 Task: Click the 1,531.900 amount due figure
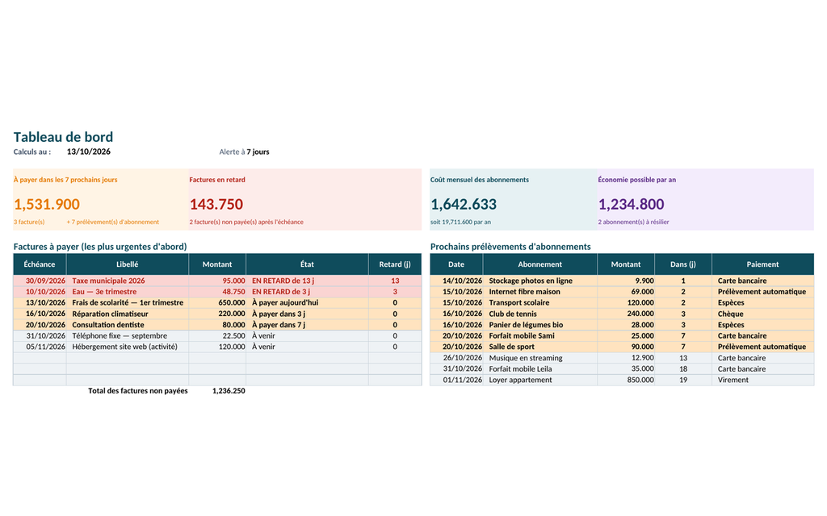(x=47, y=204)
